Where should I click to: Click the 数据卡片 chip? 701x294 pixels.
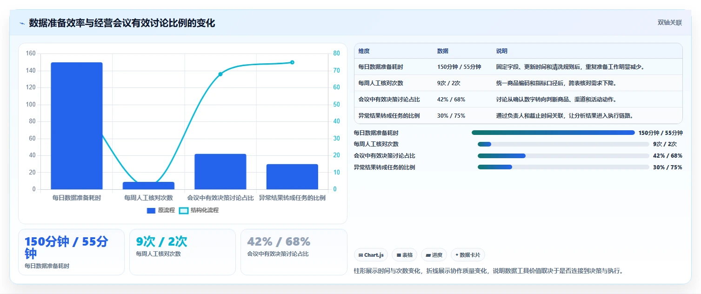click(x=468, y=255)
